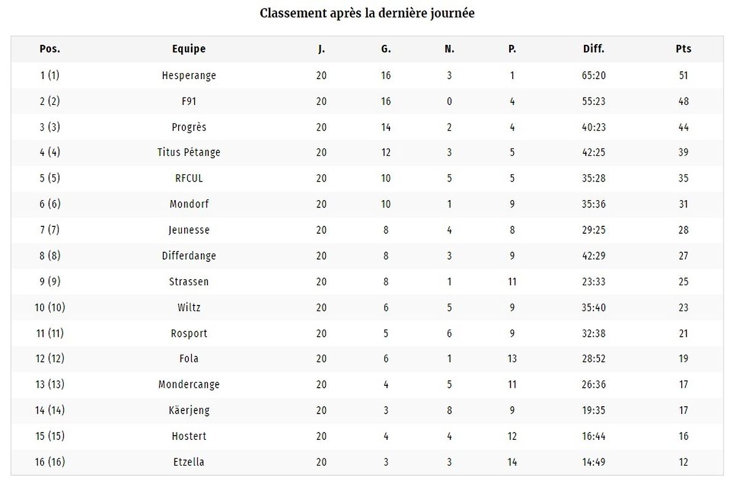The height and width of the screenshot is (481, 737).
Task: Click the Differdange team name
Action: [x=189, y=256]
